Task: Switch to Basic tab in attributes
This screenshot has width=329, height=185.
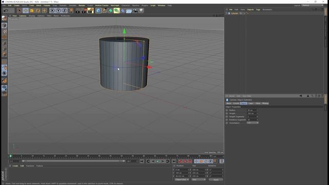Action: (229, 103)
